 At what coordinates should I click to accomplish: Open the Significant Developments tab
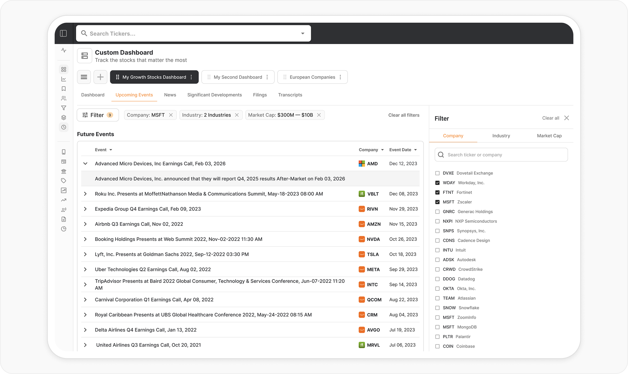(x=214, y=95)
